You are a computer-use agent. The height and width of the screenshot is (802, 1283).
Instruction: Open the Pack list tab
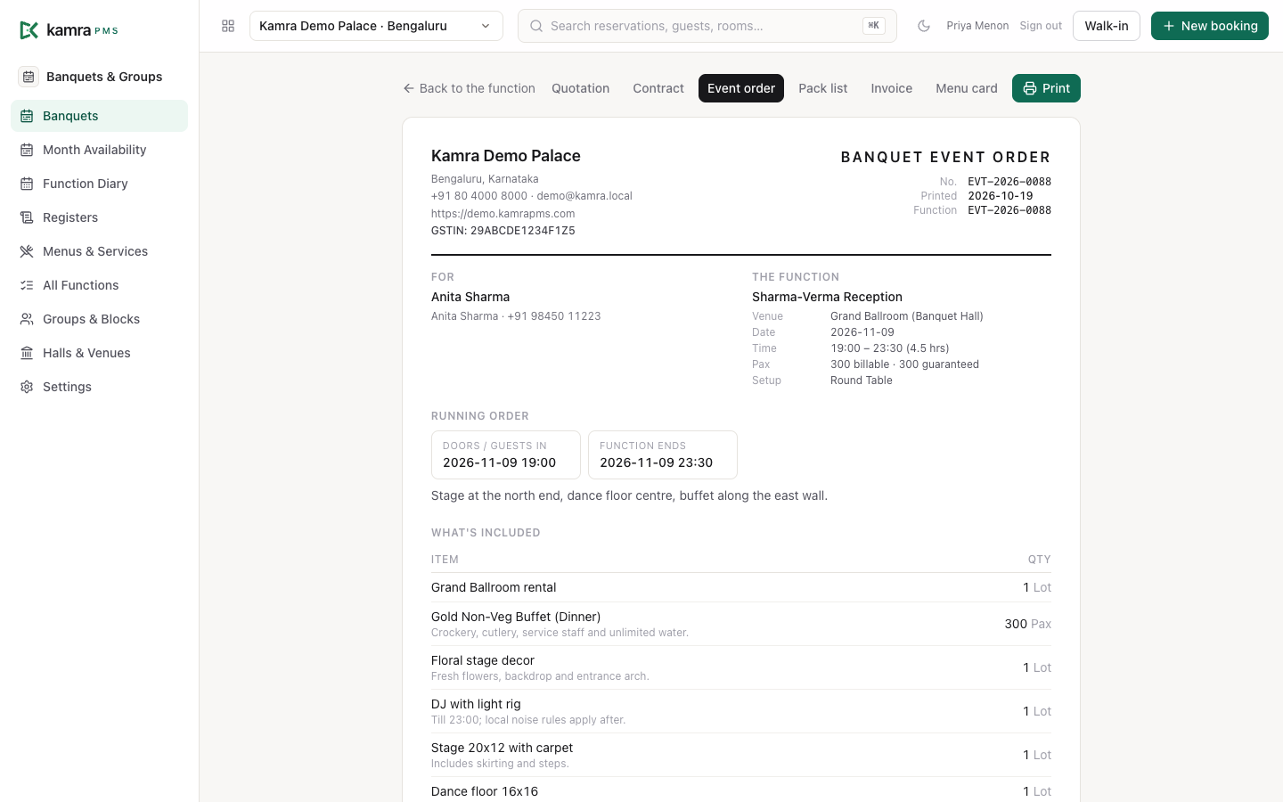823,88
